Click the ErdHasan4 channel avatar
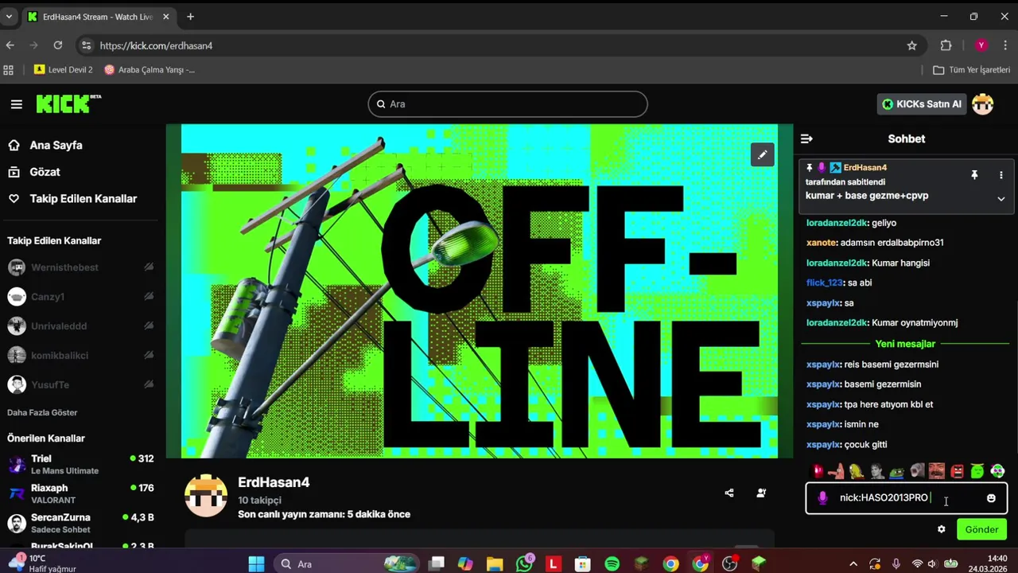The width and height of the screenshot is (1018, 573). pyautogui.click(x=206, y=495)
